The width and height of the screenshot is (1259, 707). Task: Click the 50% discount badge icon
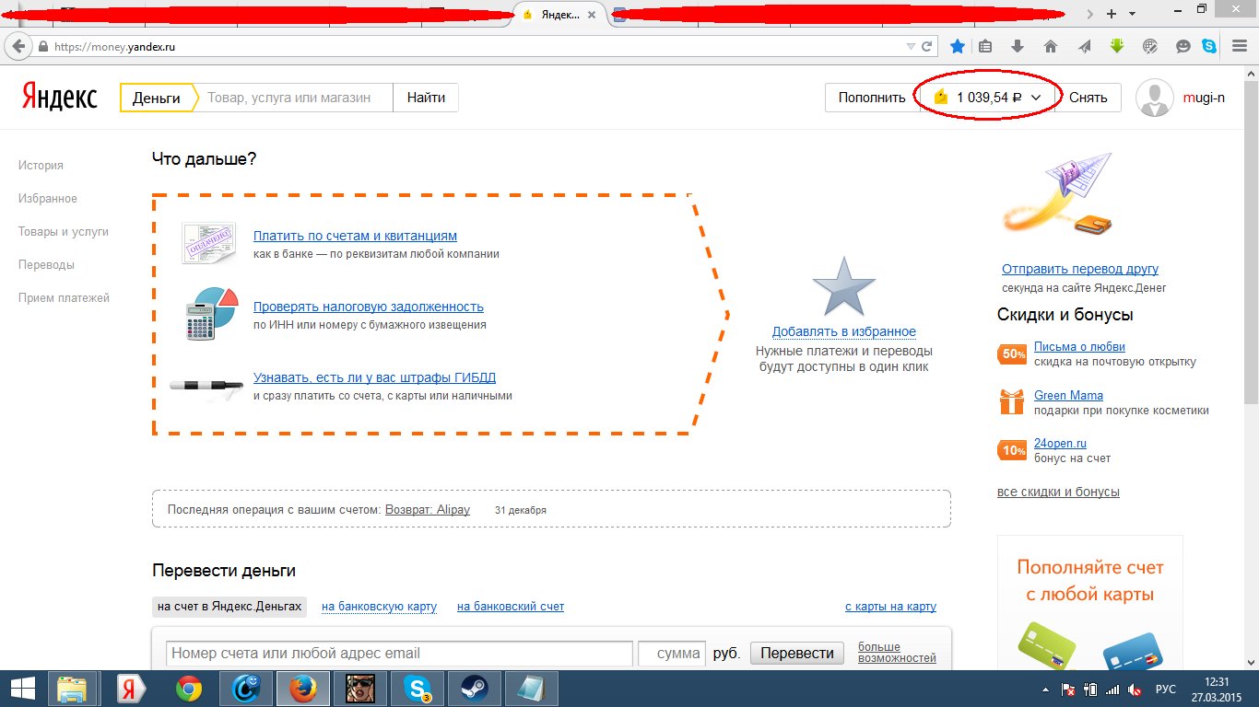(x=1012, y=353)
